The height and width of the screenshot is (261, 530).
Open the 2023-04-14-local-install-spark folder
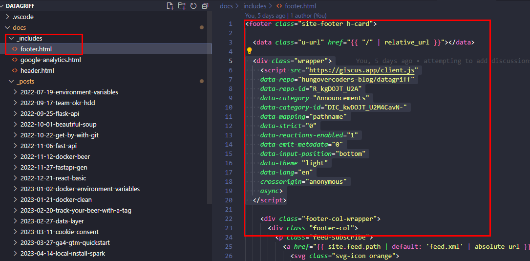(64, 254)
